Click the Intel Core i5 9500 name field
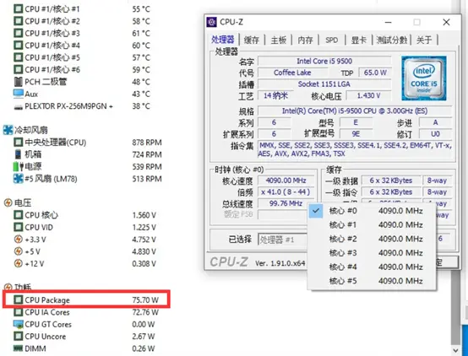The height and width of the screenshot is (356, 468). point(324,61)
